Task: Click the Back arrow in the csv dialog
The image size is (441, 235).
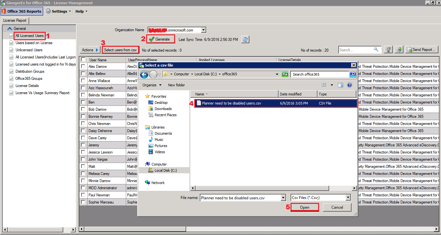Action: click(144, 74)
